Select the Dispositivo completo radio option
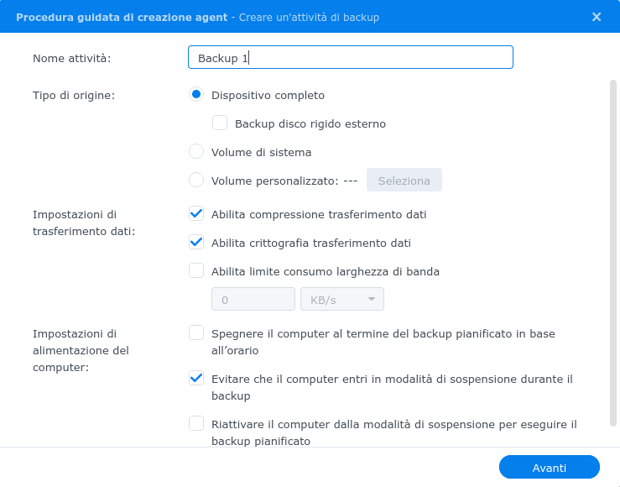This screenshot has width=620, height=487. point(196,95)
